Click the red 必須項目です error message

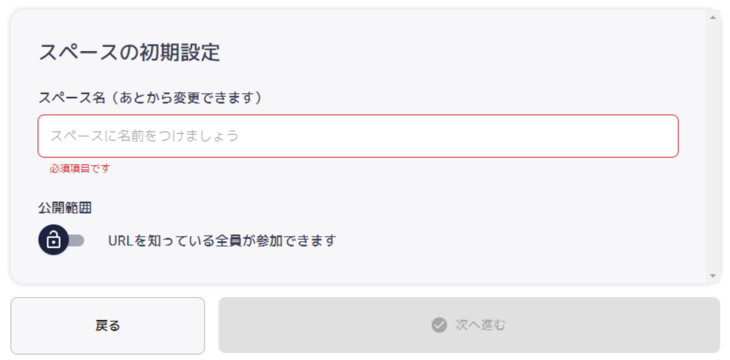(80, 169)
